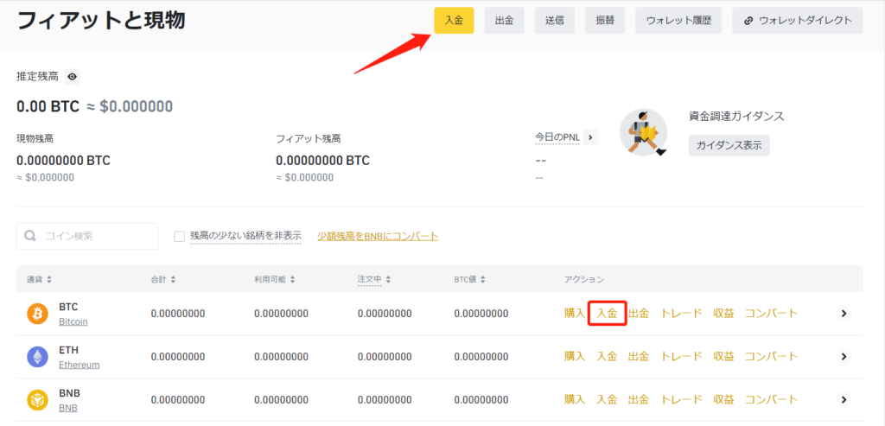Screen dimensions: 885x426
Task: Click the アクション column header
Action: point(584,279)
